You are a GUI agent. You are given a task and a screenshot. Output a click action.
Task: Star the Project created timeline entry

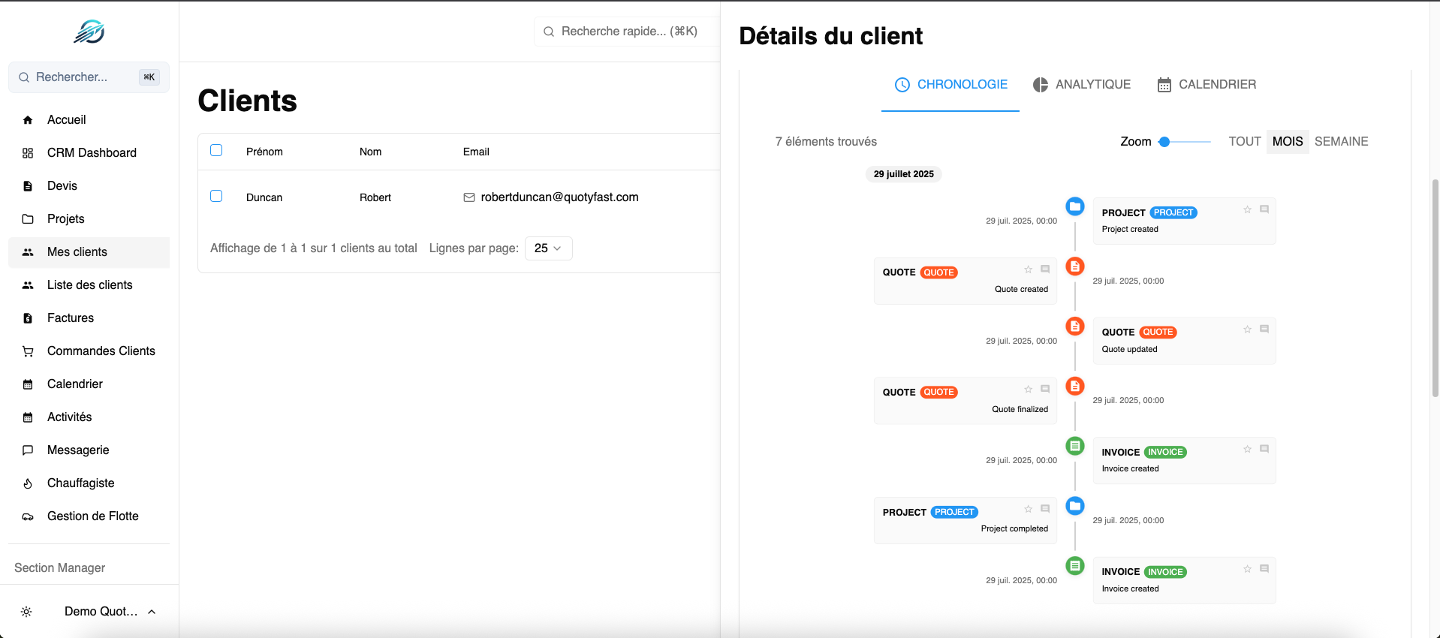1247,209
